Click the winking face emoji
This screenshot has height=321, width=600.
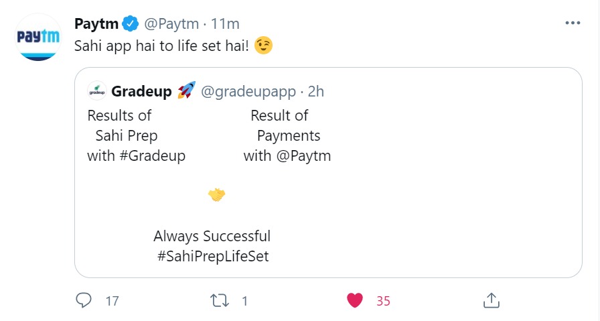pyautogui.click(x=264, y=47)
